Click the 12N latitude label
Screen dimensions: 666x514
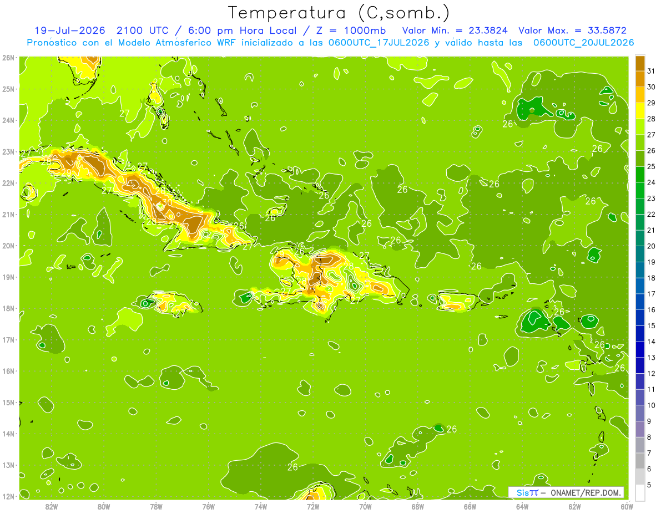(x=8, y=496)
